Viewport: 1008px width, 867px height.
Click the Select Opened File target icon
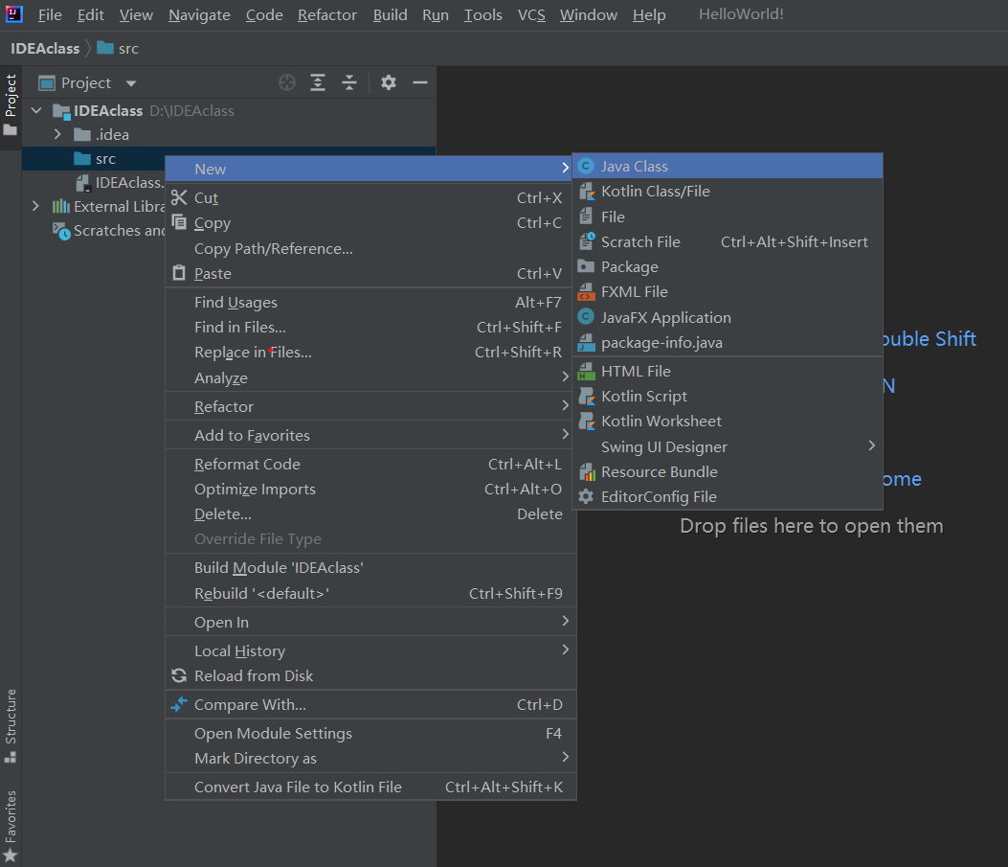tap(287, 83)
